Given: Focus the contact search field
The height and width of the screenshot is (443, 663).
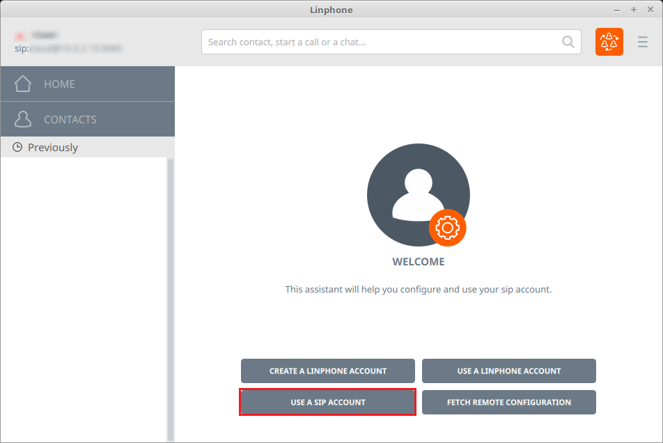Looking at the screenshot, I should (x=391, y=42).
